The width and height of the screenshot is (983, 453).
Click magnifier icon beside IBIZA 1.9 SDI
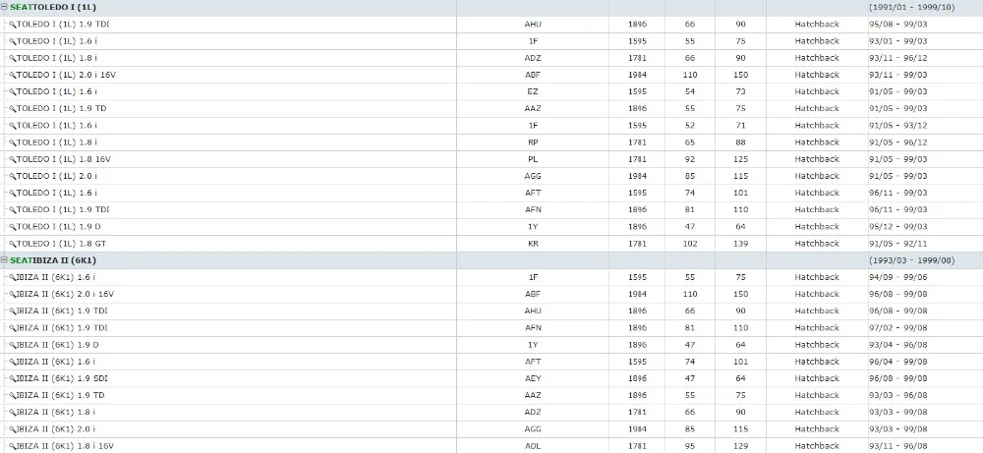(12, 378)
